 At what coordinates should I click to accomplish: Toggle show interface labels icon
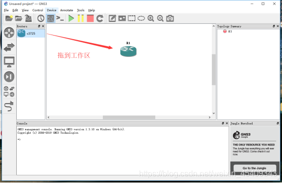[x=50, y=18]
